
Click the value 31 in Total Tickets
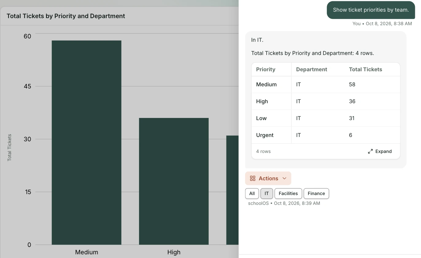pyautogui.click(x=352, y=118)
